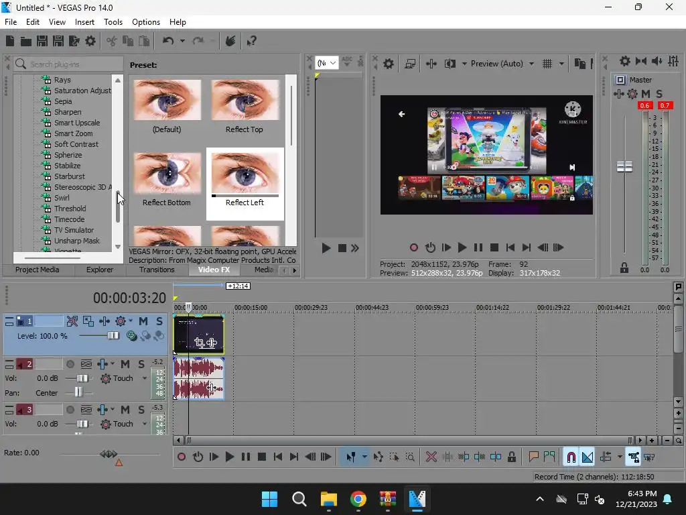Open the Insert menu

tap(84, 22)
